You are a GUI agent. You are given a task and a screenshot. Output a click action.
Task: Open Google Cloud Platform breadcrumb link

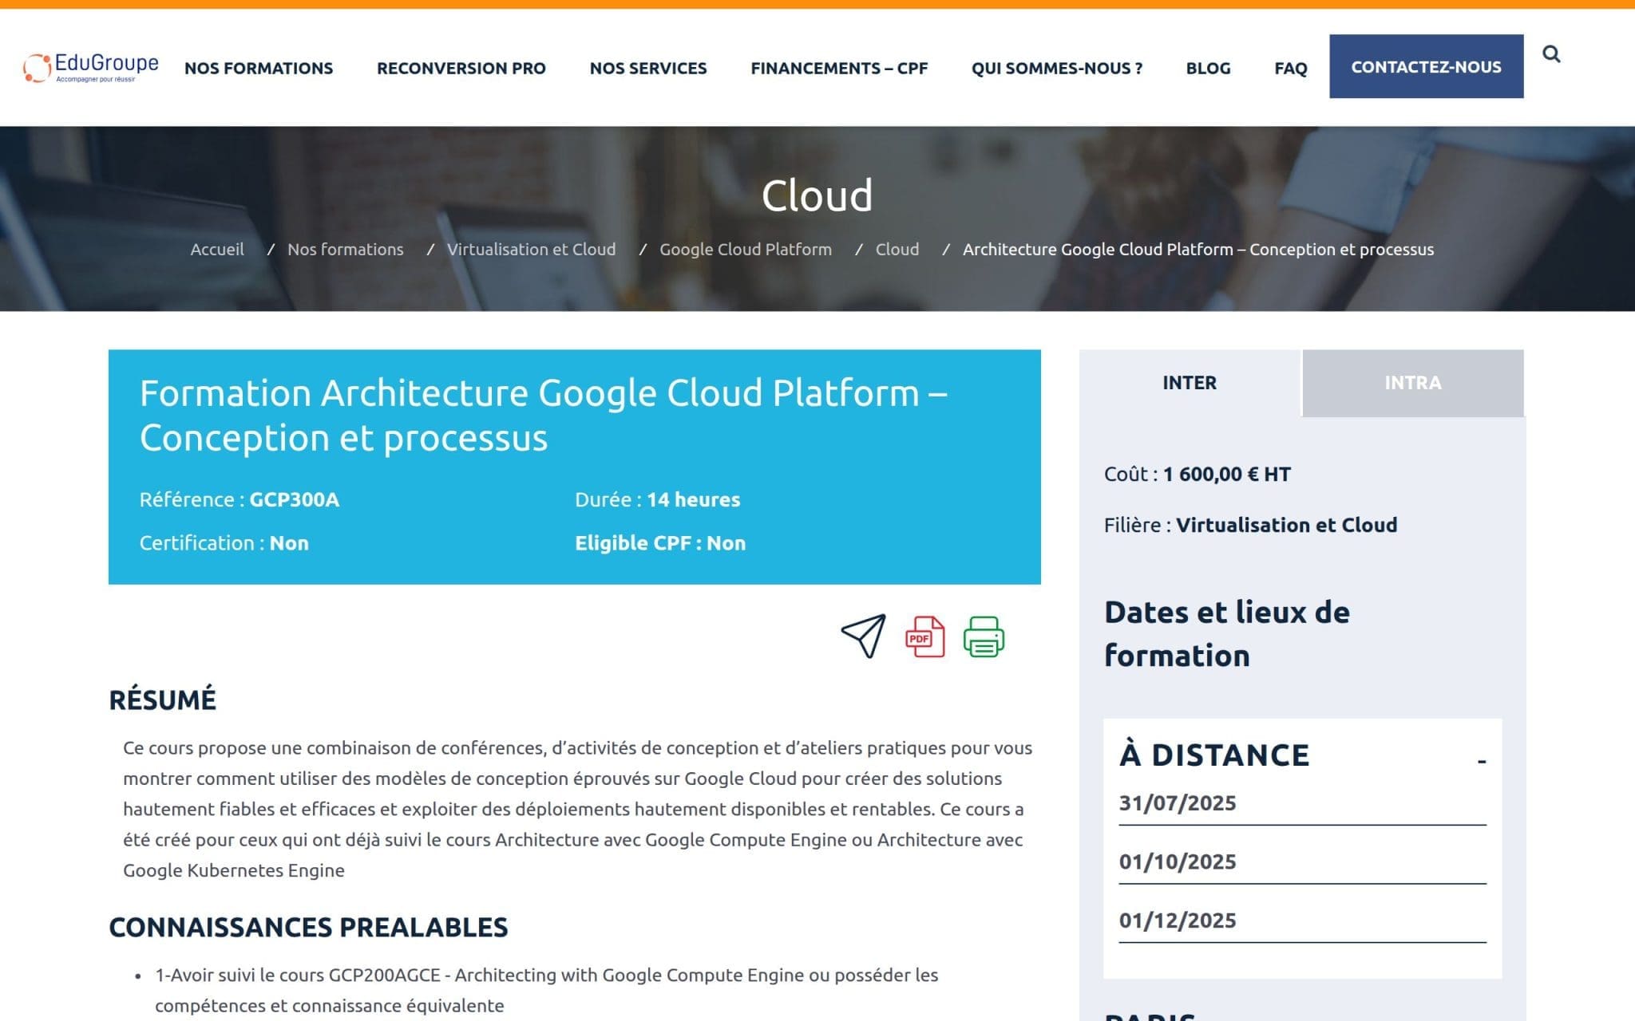[x=745, y=249]
